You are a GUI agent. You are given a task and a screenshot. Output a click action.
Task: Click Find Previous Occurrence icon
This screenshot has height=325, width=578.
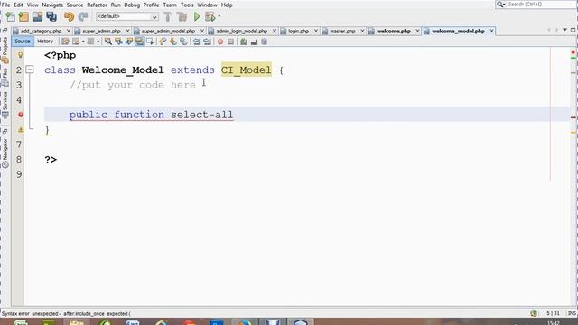pos(118,42)
